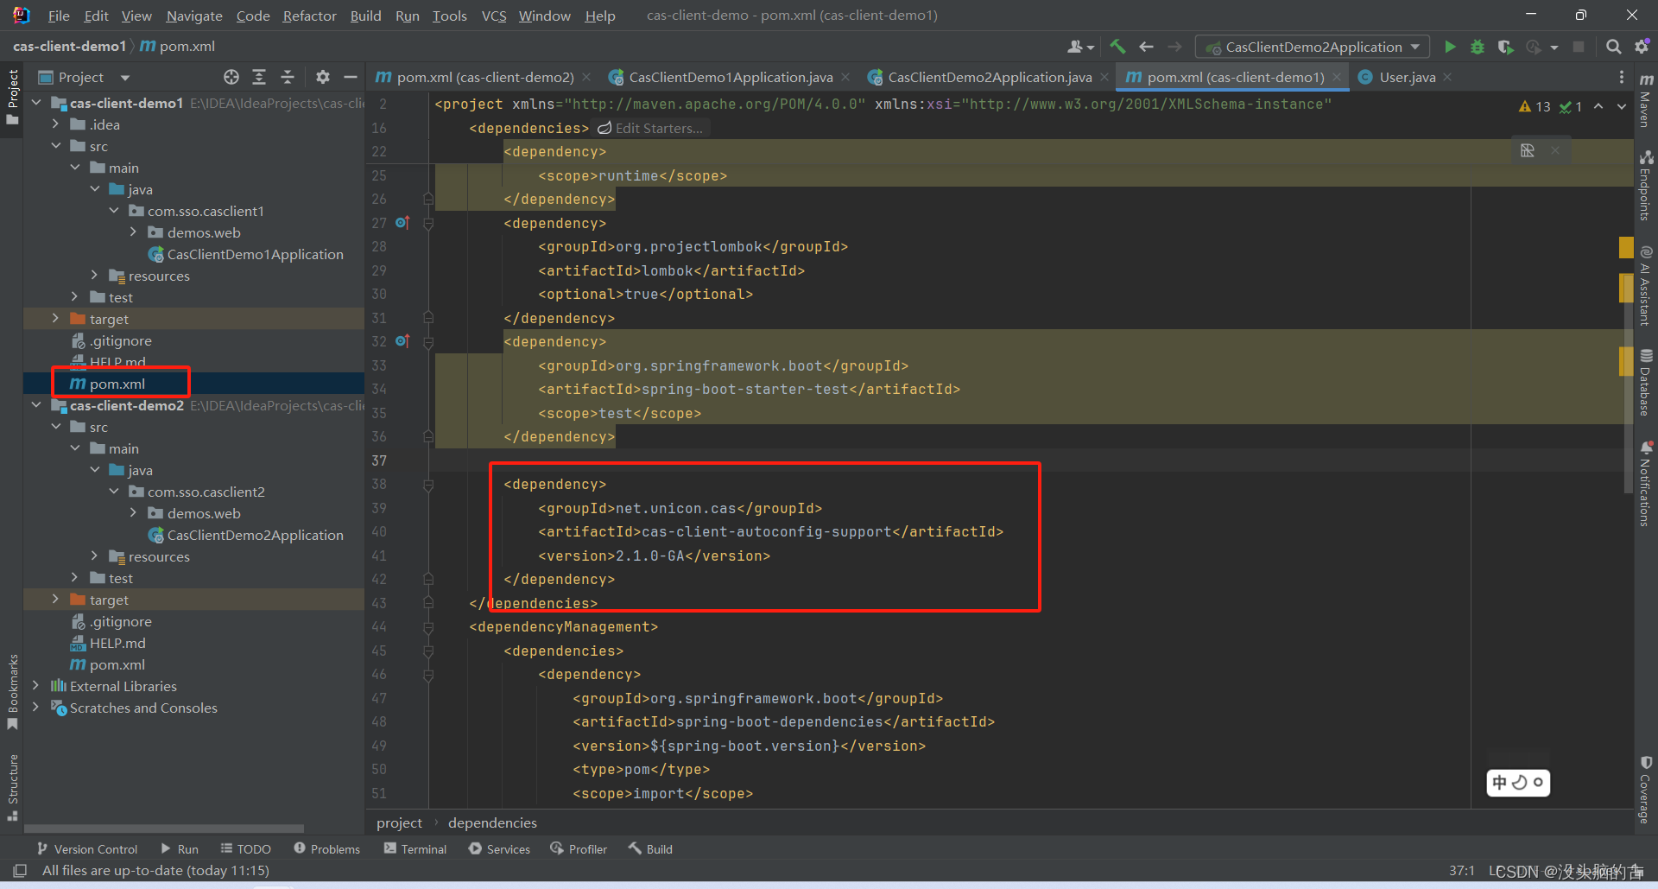
Task: Expand the .idea folder
Action: pyautogui.click(x=55, y=124)
